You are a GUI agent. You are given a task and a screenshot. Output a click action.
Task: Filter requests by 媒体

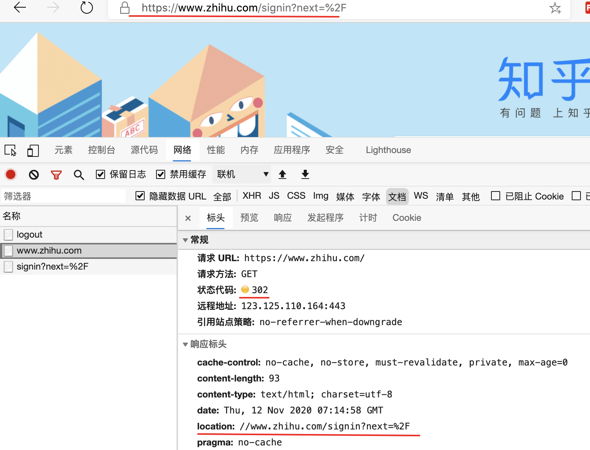pyautogui.click(x=345, y=196)
